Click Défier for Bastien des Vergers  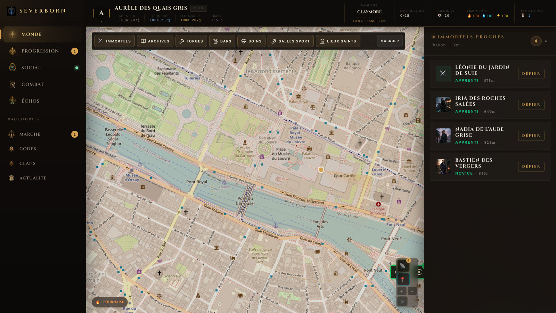point(531,167)
